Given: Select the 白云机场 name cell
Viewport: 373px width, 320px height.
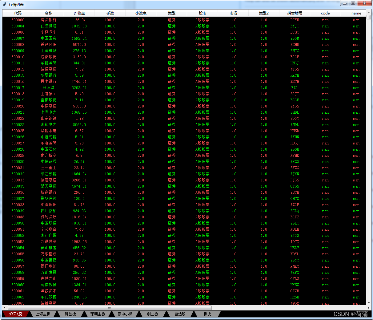Looking at the screenshot, I should [49, 26].
